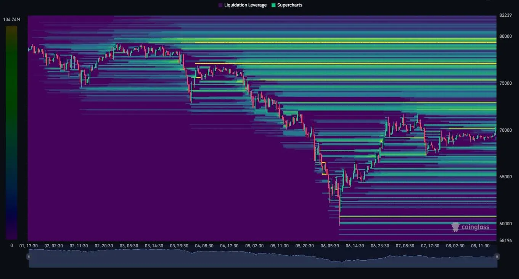Click the 08, 11:30 last time label
This screenshot has height=279, width=519.
[x=480, y=246]
